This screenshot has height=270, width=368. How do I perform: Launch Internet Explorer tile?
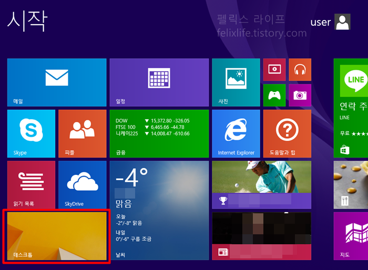tap(236, 133)
